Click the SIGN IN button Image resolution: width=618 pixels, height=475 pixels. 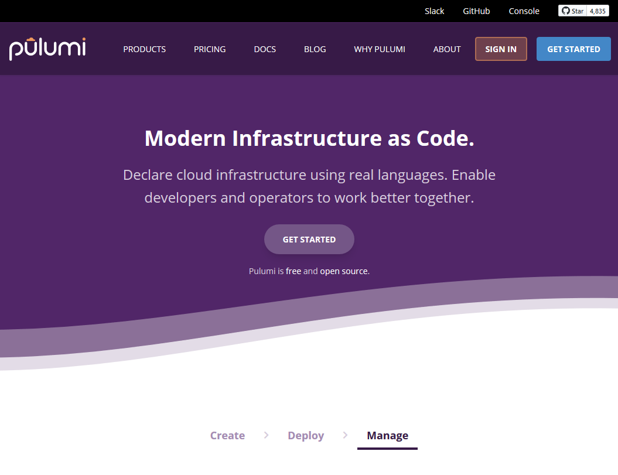coord(501,49)
